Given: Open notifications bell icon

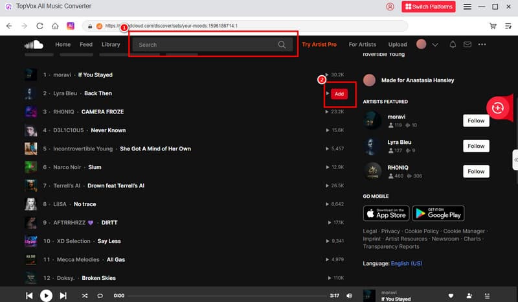Looking at the screenshot, I should tap(453, 44).
